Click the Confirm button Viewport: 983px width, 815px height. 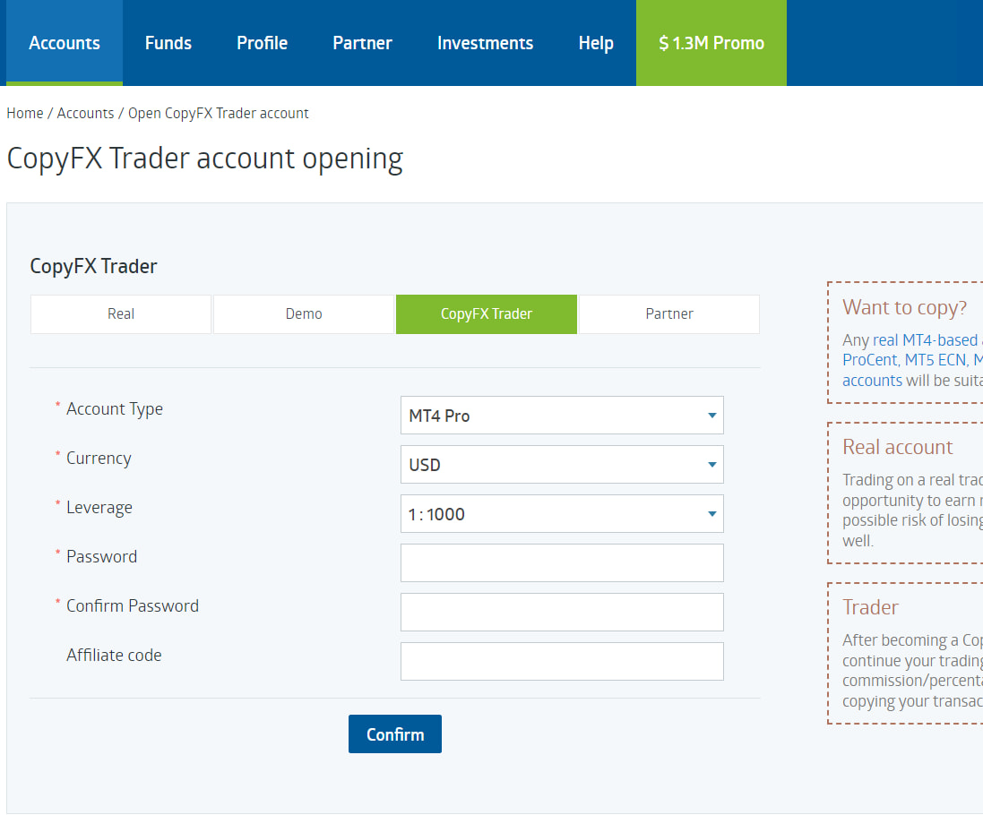click(395, 734)
